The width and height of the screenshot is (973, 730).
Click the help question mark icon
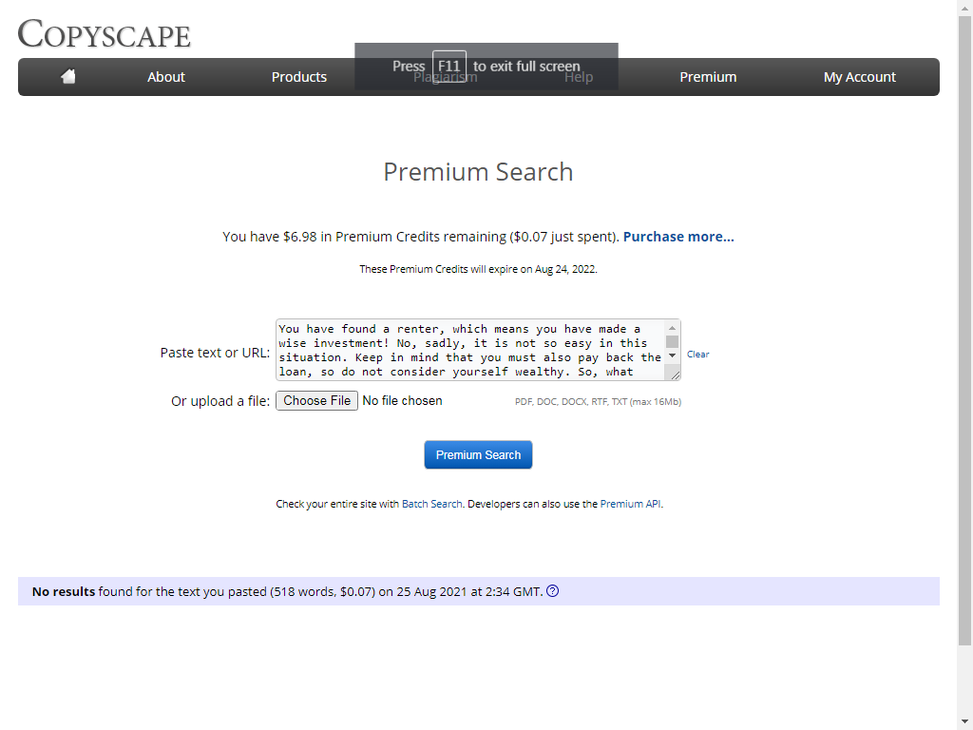tap(552, 591)
